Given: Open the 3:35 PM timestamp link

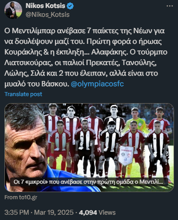Looking at the screenshot, I should (x=17, y=212).
